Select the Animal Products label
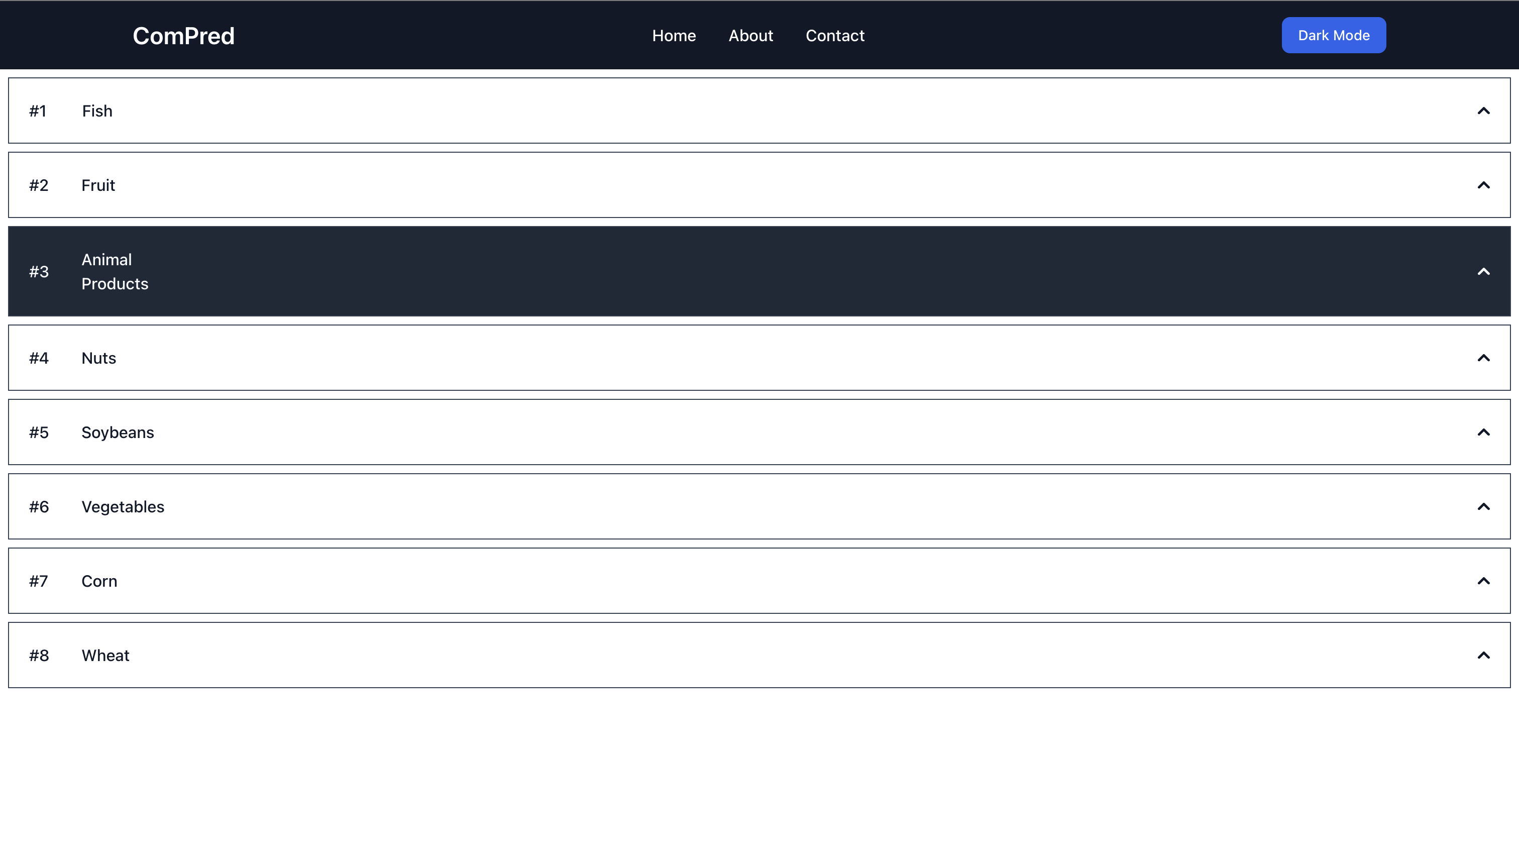 pyautogui.click(x=115, y=271)
